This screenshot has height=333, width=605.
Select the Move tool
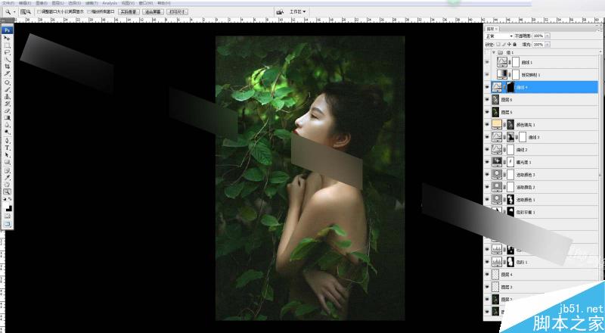click(x=7, y=39)
